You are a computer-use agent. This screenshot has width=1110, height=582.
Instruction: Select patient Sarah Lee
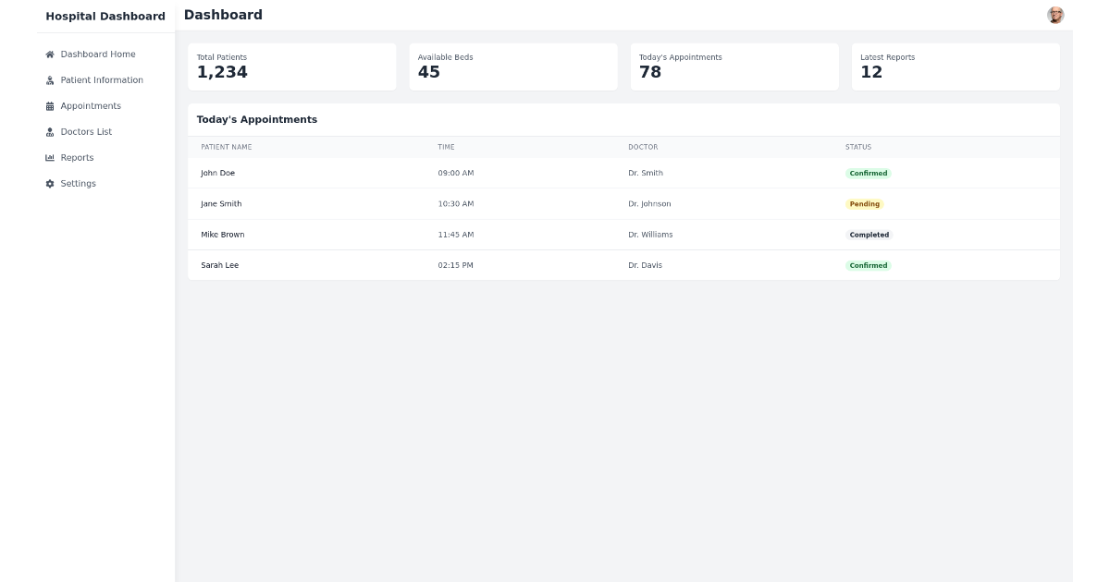(x=220, y=265)
